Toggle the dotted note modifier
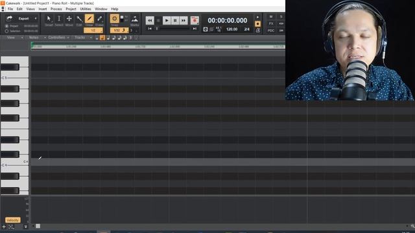Screen dimensions: 415x233 [136, 38]
